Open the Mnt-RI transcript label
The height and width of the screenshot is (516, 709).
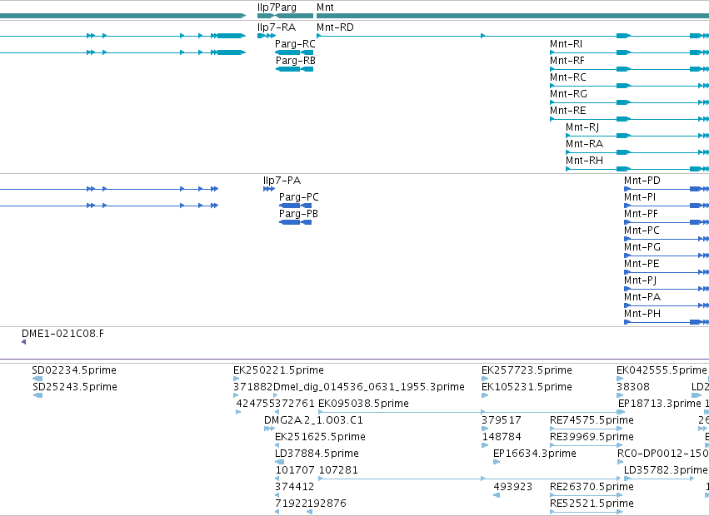[x=566, y=44]
